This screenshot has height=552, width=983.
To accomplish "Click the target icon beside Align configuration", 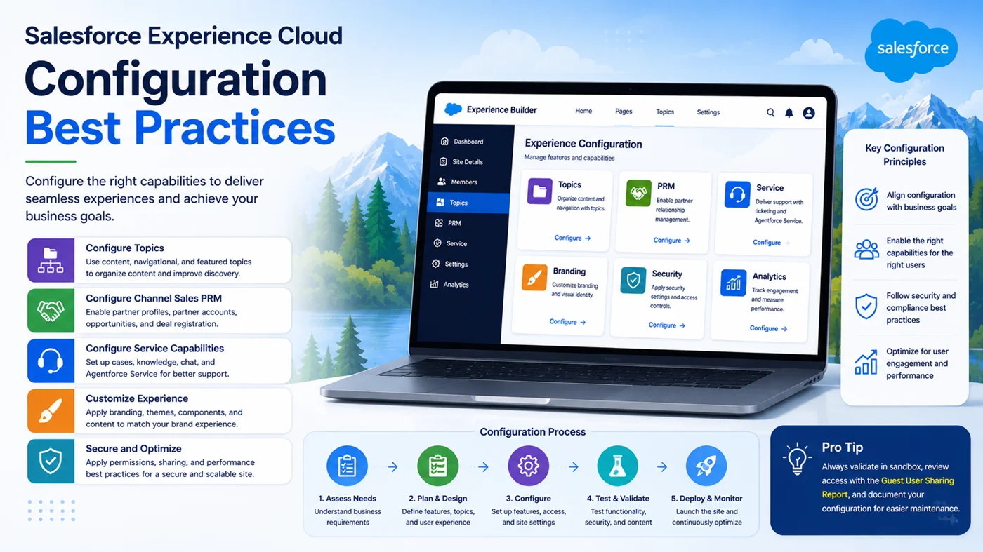I will pyautogui.click(x=866, y=200).
